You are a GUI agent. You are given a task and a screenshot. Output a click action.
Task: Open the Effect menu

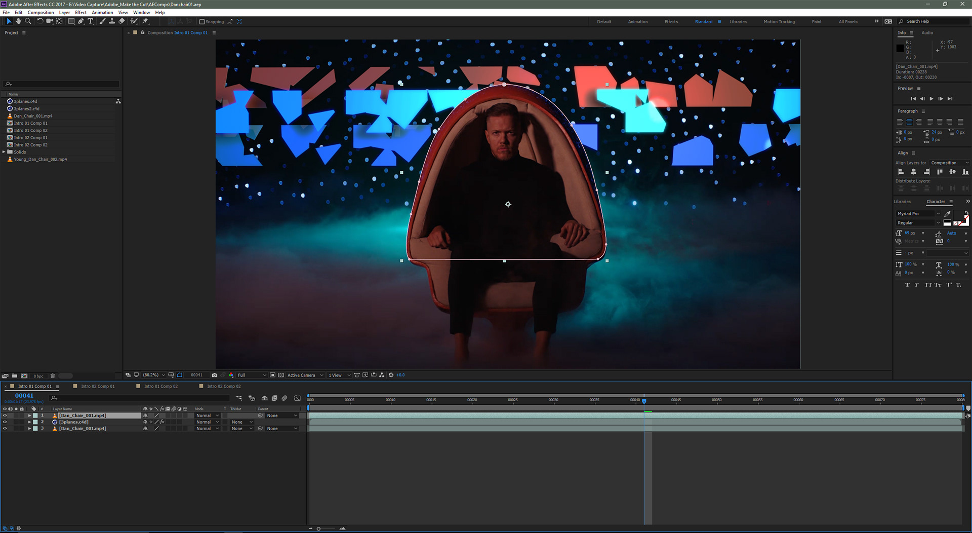pyautogui.click(x=80, y=13)
